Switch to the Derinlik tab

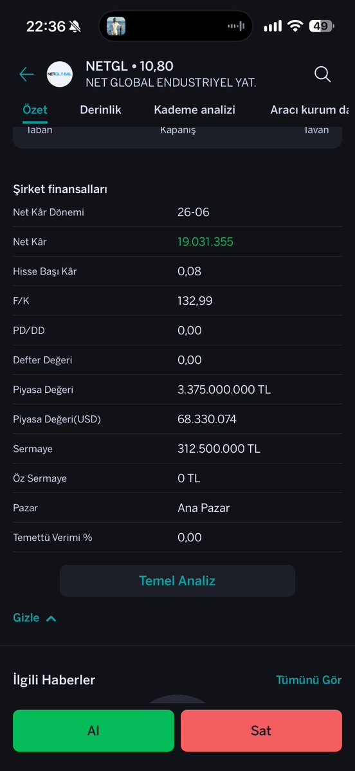(x=100, y=110)
